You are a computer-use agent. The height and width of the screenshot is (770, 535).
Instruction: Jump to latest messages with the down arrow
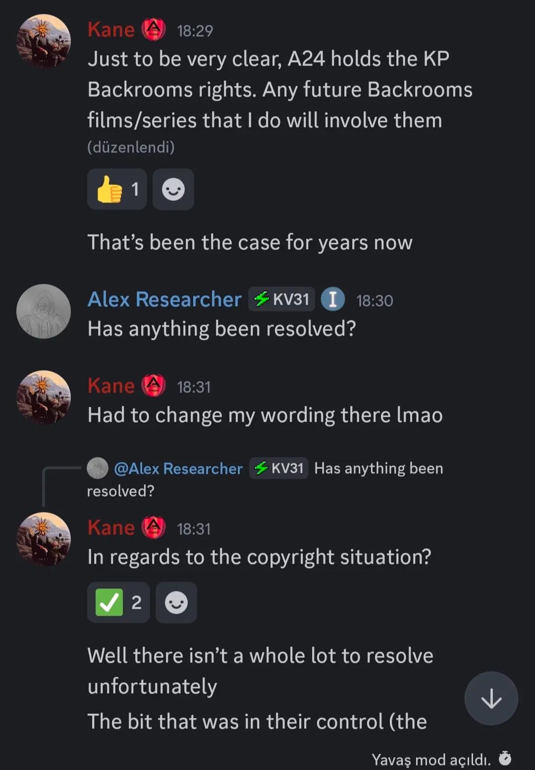[491, 699]
